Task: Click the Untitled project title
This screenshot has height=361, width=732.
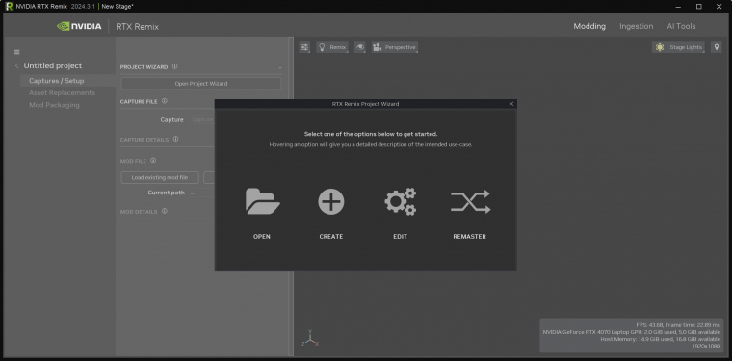Action: [x=53, y=65]
